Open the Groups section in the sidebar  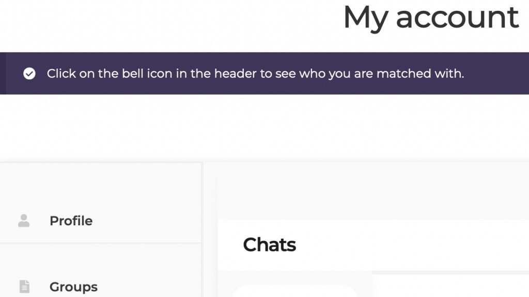click(x=73, y=286)
